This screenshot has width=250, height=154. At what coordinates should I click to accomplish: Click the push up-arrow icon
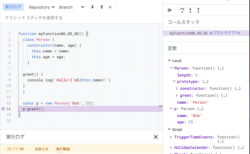102,7
